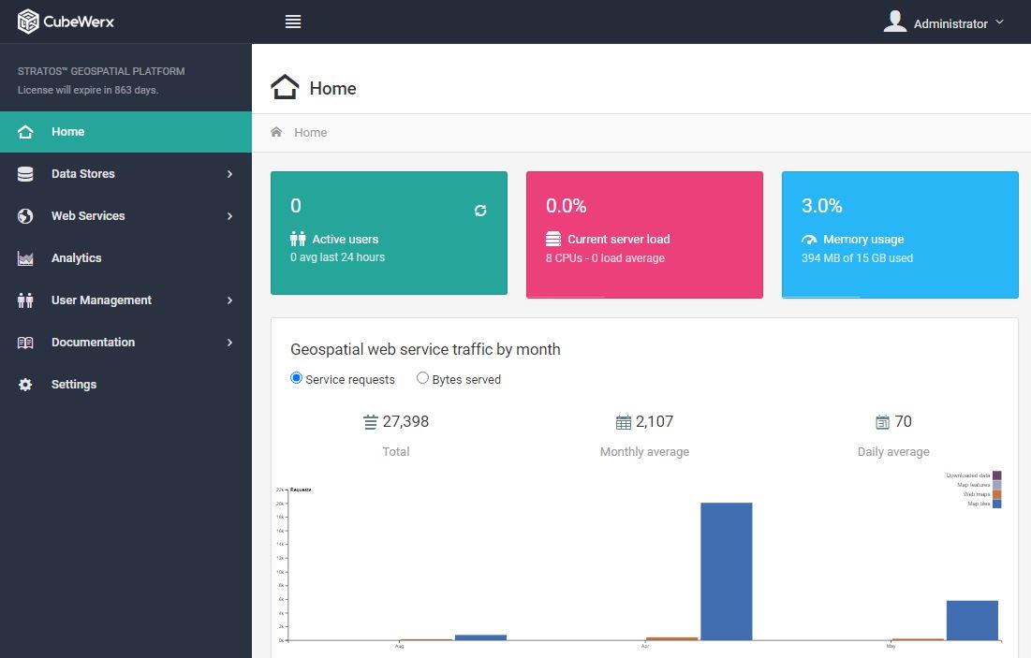
Task: Click the license expiry notice text
Action: tap(88, 90)
